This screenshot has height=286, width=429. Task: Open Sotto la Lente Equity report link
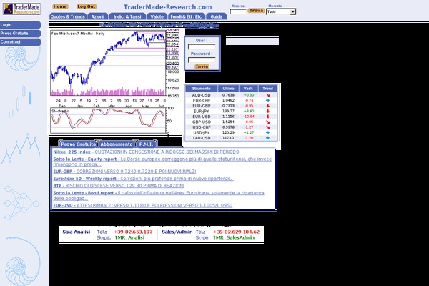click(162, 162)
